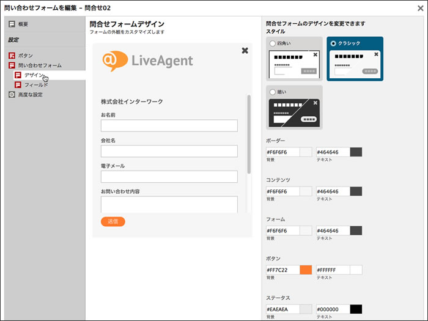Click the 概要 overview icon in sidebar
This screenshot has width=428, height=321.
pyautogui.click(x=12, y=24)
